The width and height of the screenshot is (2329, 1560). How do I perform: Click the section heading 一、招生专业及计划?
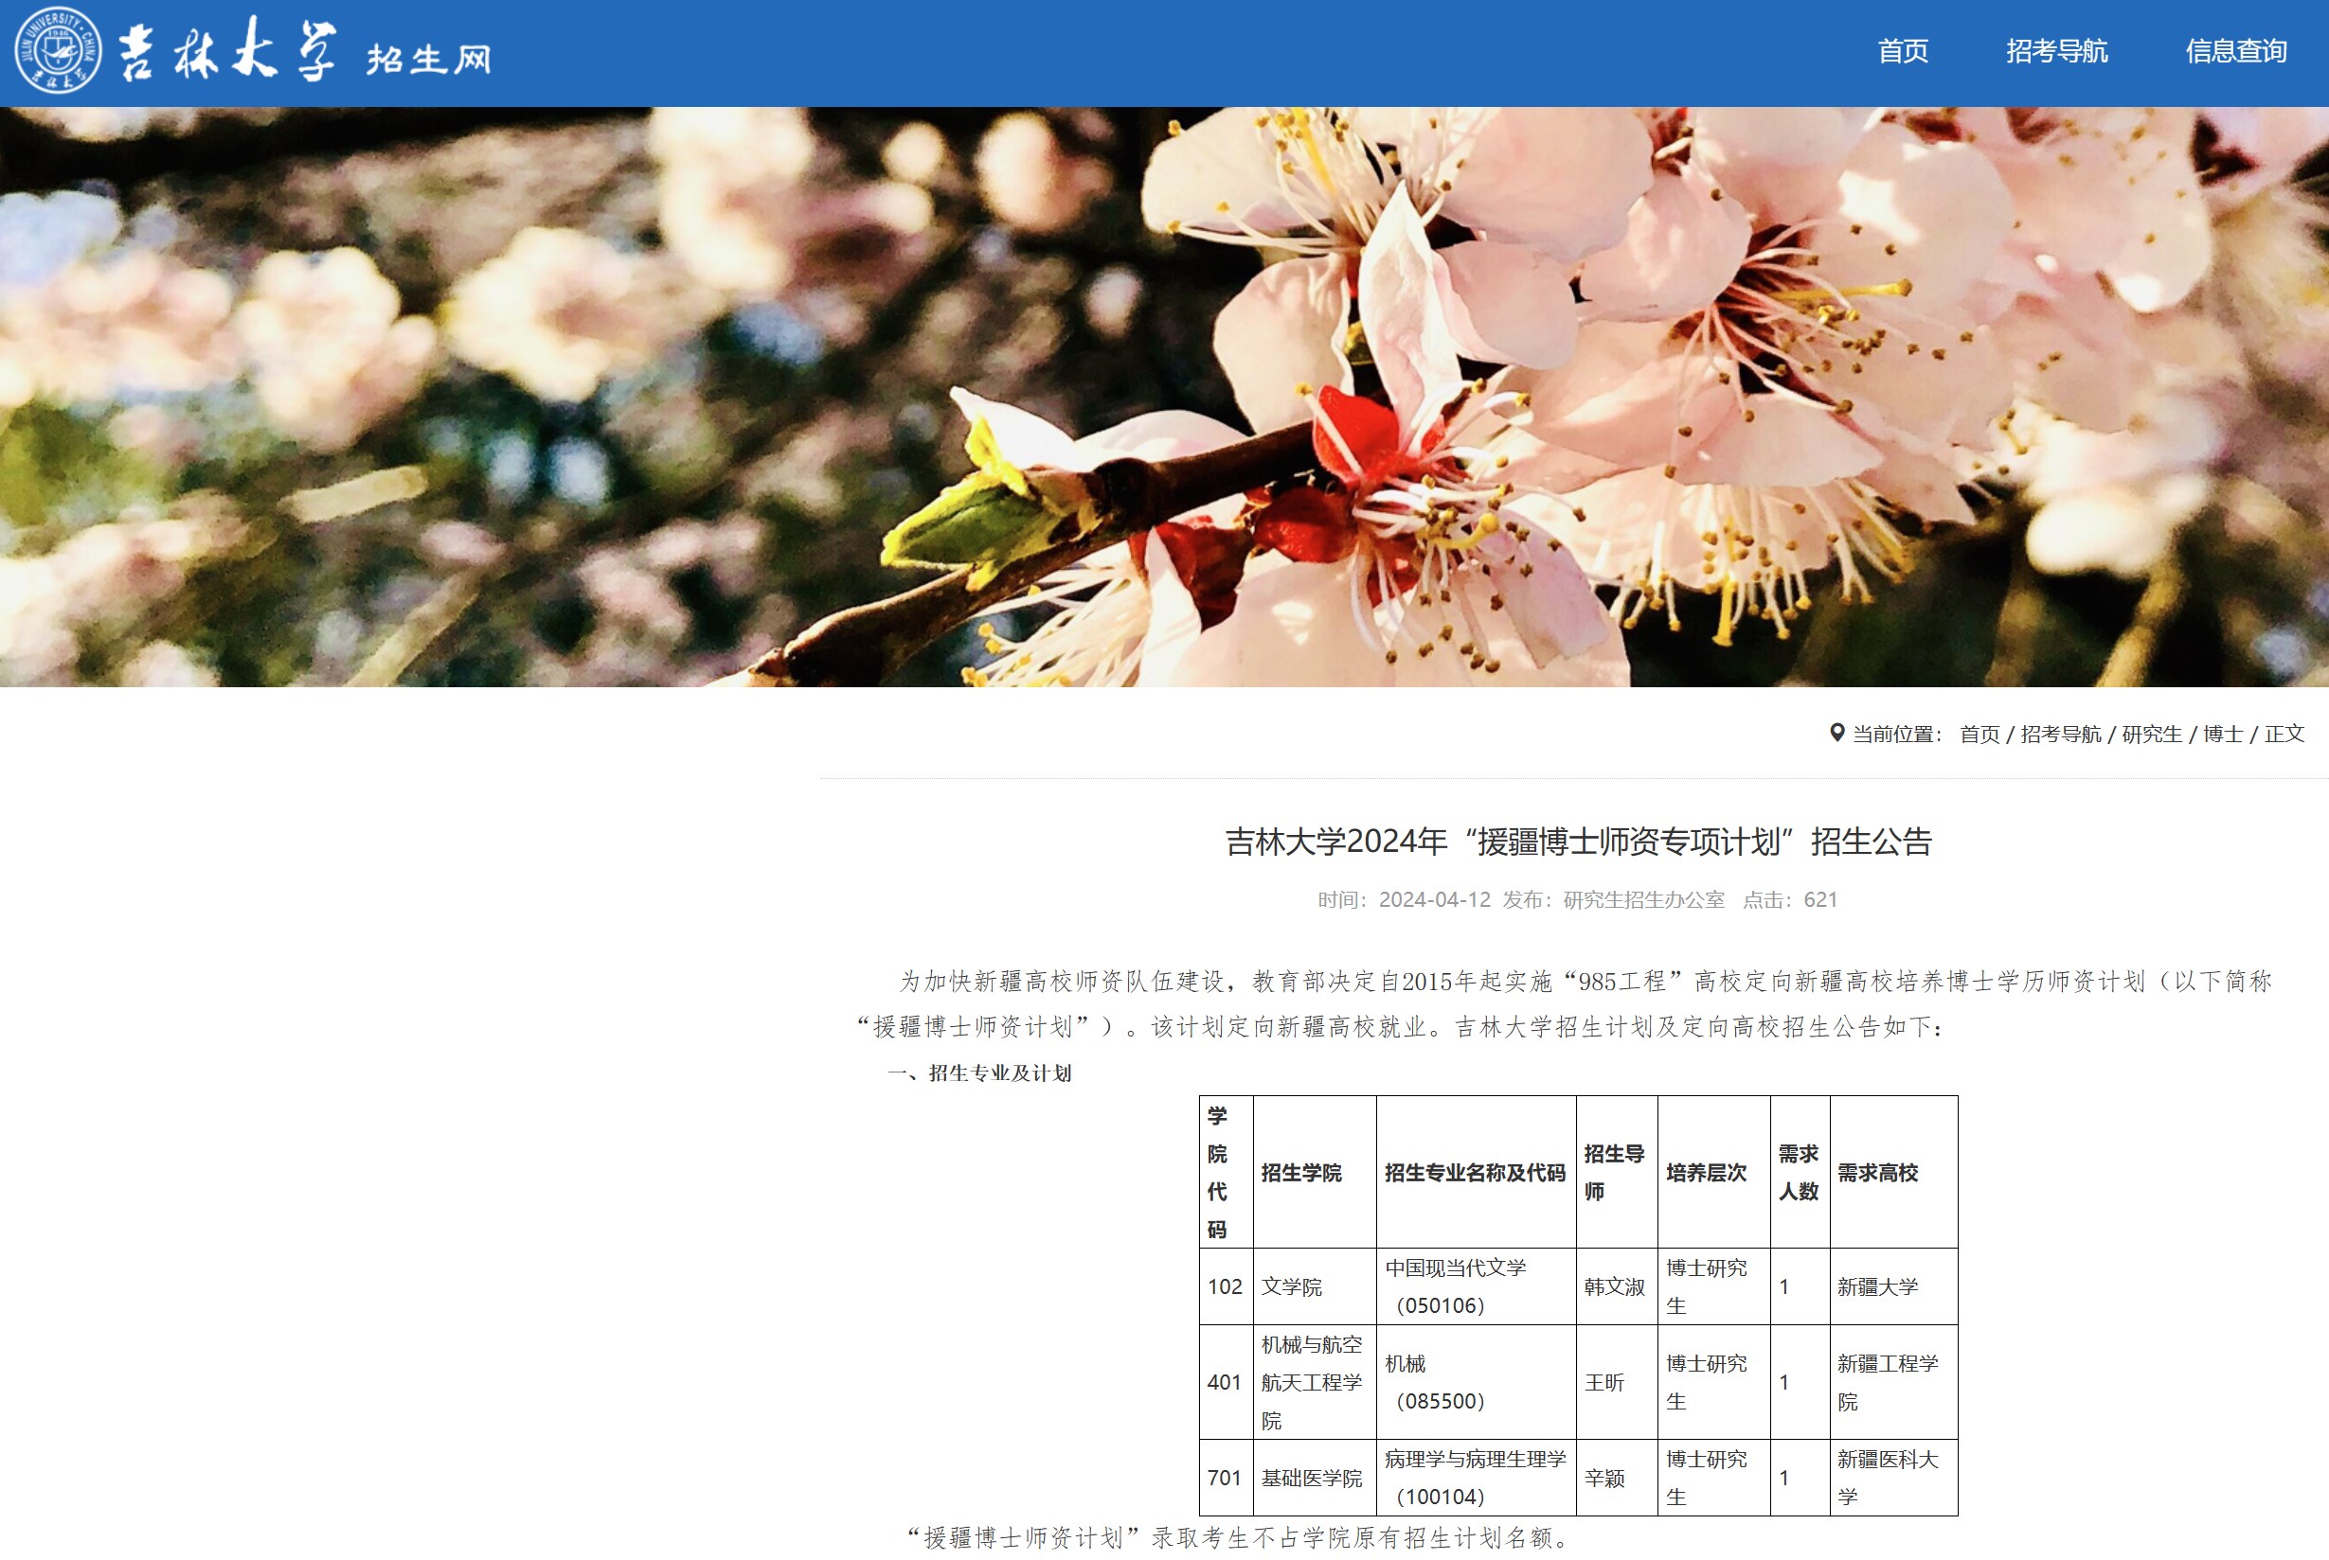979,1073
